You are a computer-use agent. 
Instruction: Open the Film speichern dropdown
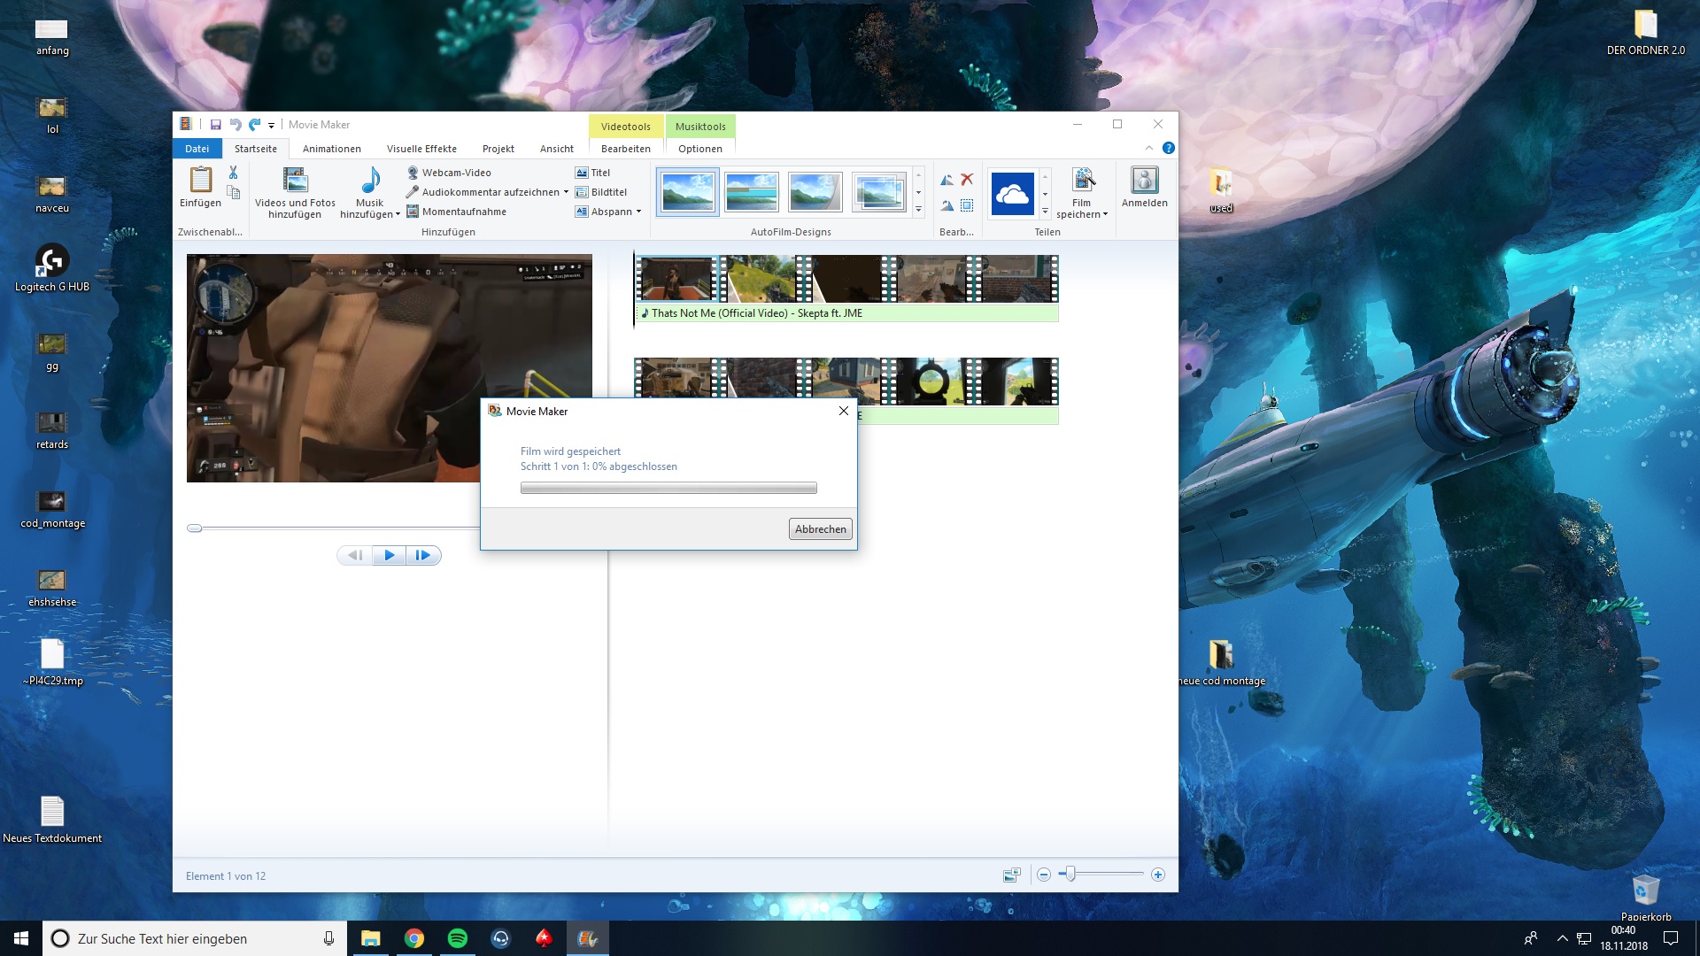pos(1105,214)
